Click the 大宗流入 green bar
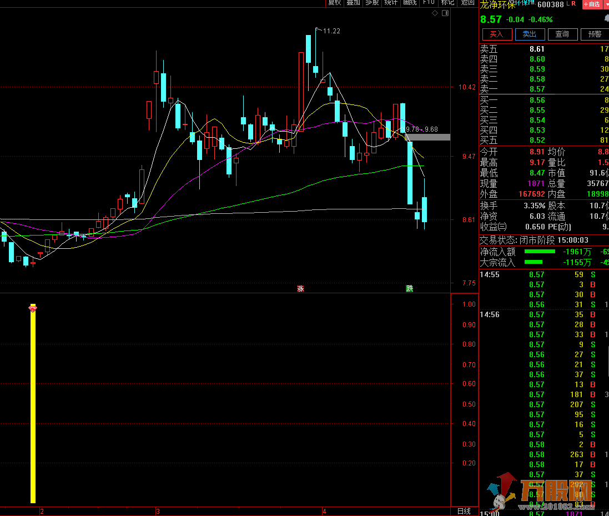The height and width of the screenshot is (516, 609). pos(533,262)
